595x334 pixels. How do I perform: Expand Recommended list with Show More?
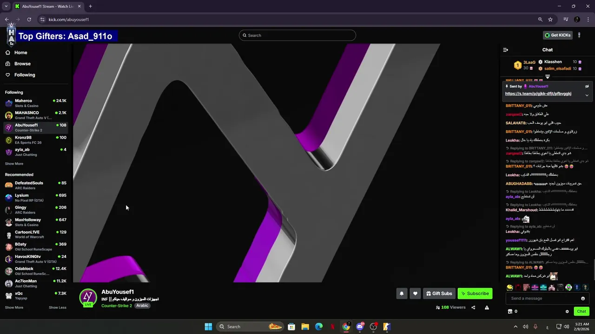14,308
